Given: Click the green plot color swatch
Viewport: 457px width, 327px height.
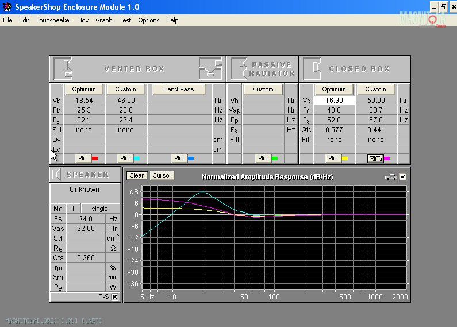Looking at the screenshot, I should coord(275,159).
